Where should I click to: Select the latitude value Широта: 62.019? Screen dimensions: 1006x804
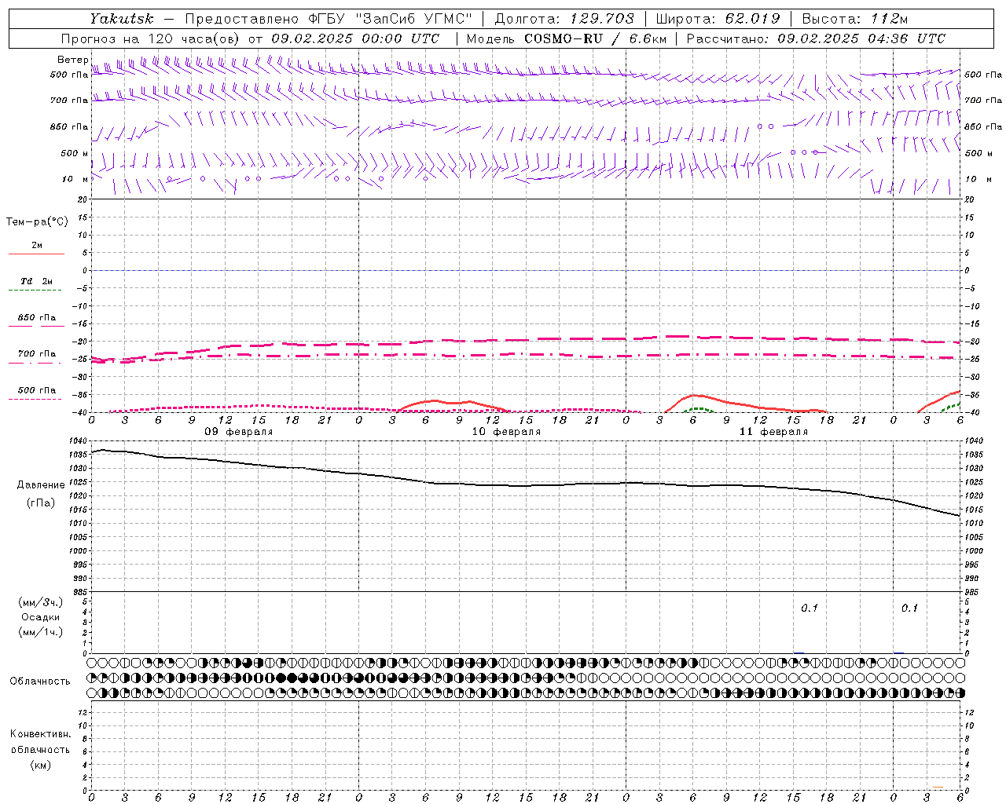pyautogui.click(x=718, y=19)
